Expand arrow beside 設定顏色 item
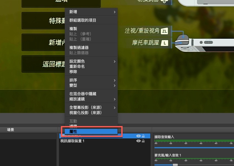Image resolution: width=234 pixels, height=166 pixels. tap(114, 62)
